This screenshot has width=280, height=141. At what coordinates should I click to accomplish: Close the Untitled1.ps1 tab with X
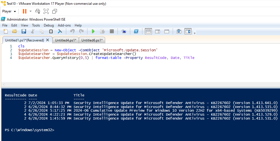(x=48, y=40)
